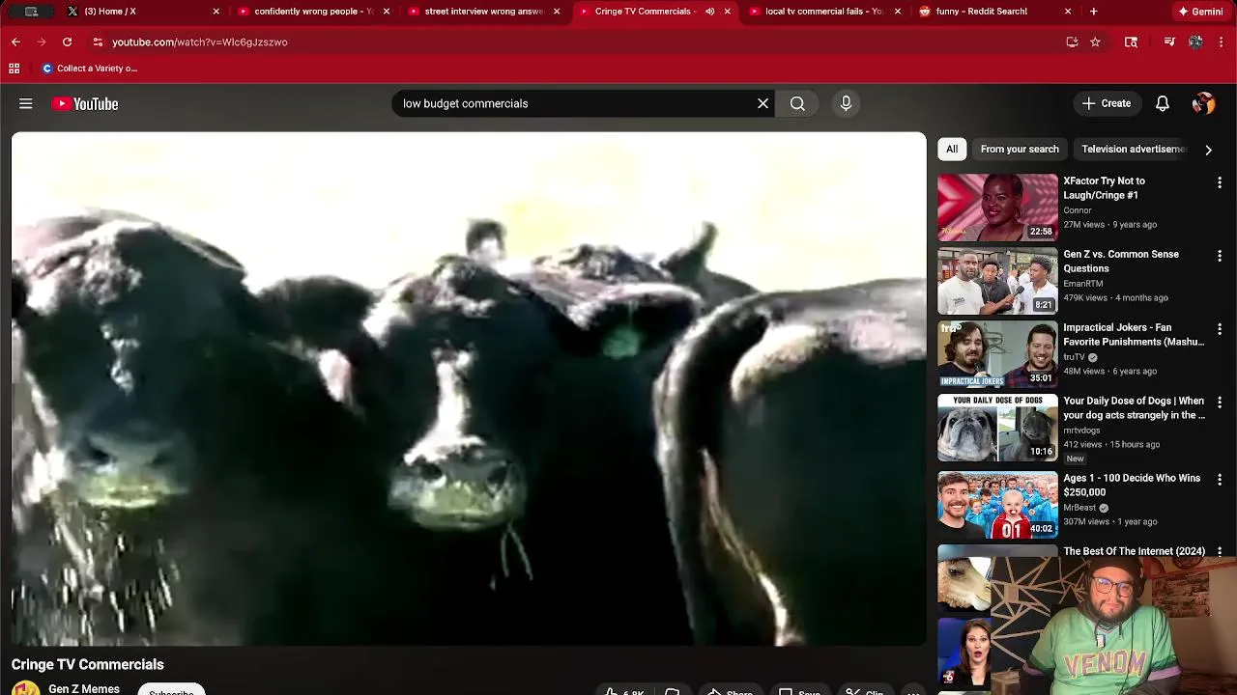Open YouTube account avatar menu
1237x695 pixels.
point(1203,103)
